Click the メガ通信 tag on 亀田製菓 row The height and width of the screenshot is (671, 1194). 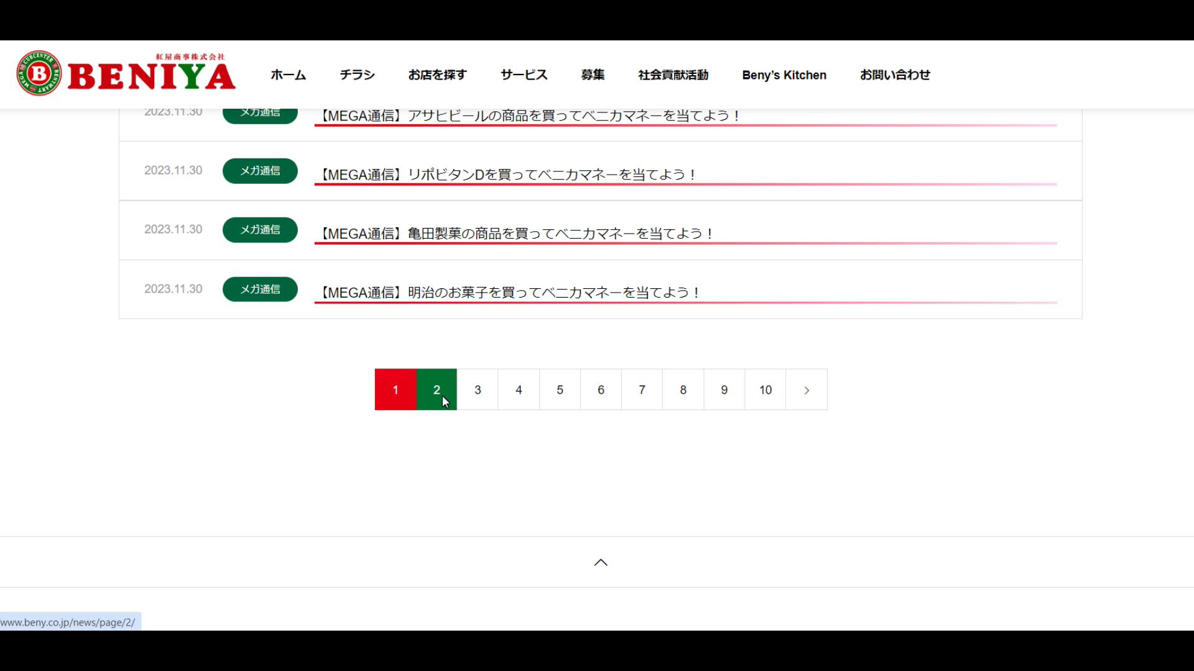point(260,230)
